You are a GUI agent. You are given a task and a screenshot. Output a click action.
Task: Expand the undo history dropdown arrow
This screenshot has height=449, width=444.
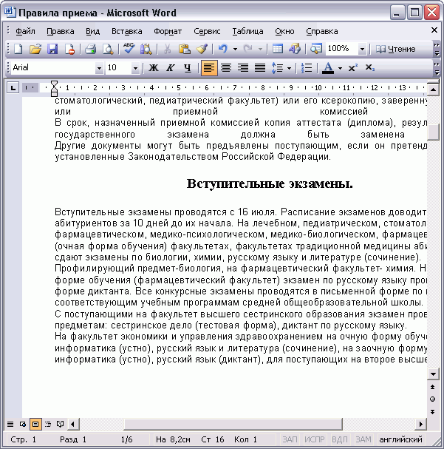pos(235,50)
